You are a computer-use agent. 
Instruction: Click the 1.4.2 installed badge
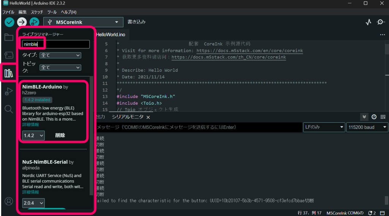(37, 100)
